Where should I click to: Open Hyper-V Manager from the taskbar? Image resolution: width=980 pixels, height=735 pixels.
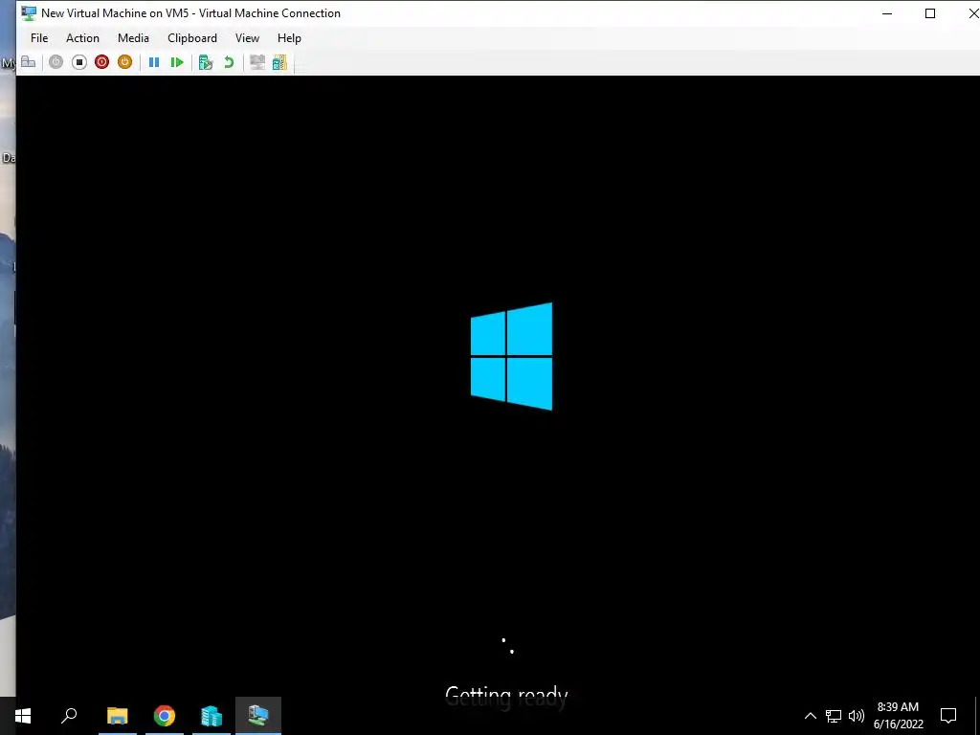tap(212, 716)
